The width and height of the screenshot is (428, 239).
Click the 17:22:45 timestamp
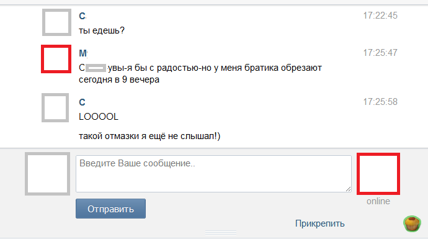click(x=380, y=16)
